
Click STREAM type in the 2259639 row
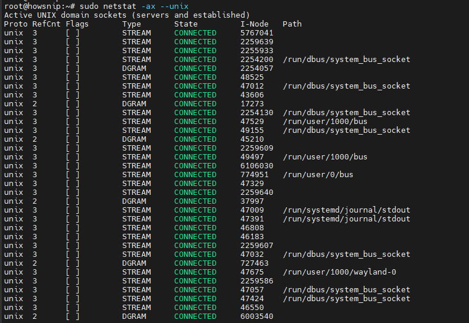pyautogui.click(x=136, y=42)
